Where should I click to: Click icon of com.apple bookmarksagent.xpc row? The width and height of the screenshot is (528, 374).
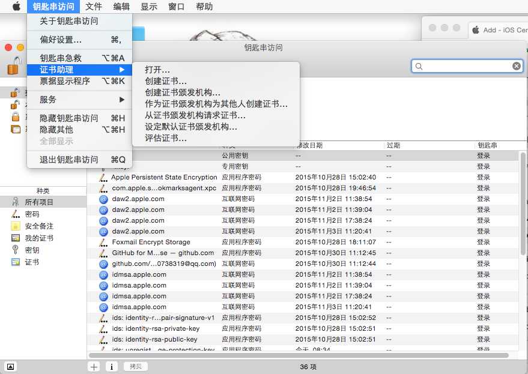pyautogui.click(x=103, y=188)
